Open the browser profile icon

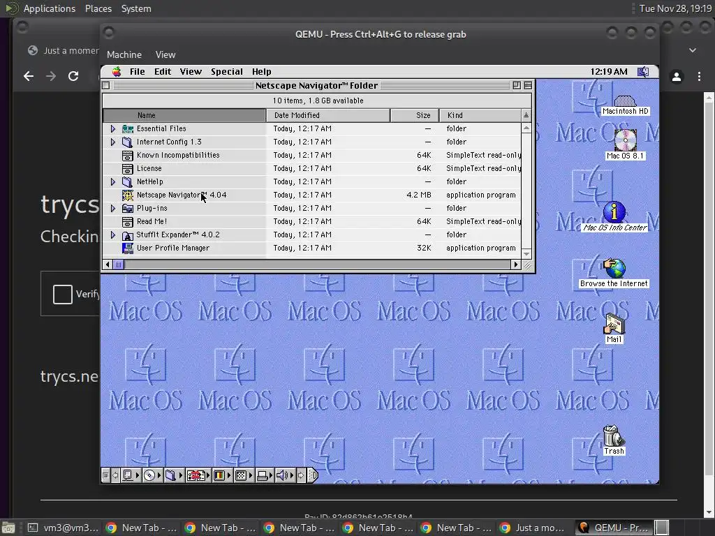pos(677,77)
